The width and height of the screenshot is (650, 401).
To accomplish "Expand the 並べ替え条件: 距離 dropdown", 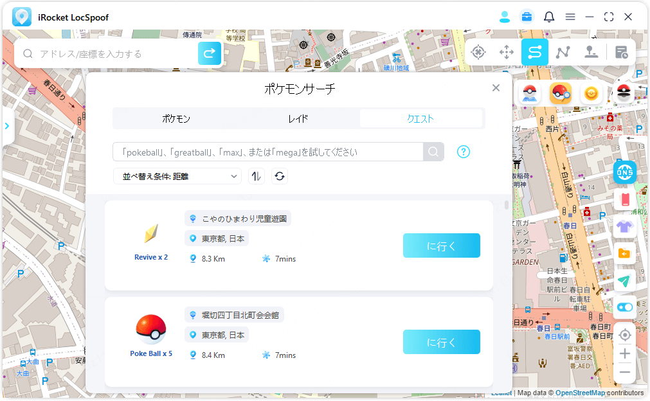I will pyautogui.click(x=177, y=177).
